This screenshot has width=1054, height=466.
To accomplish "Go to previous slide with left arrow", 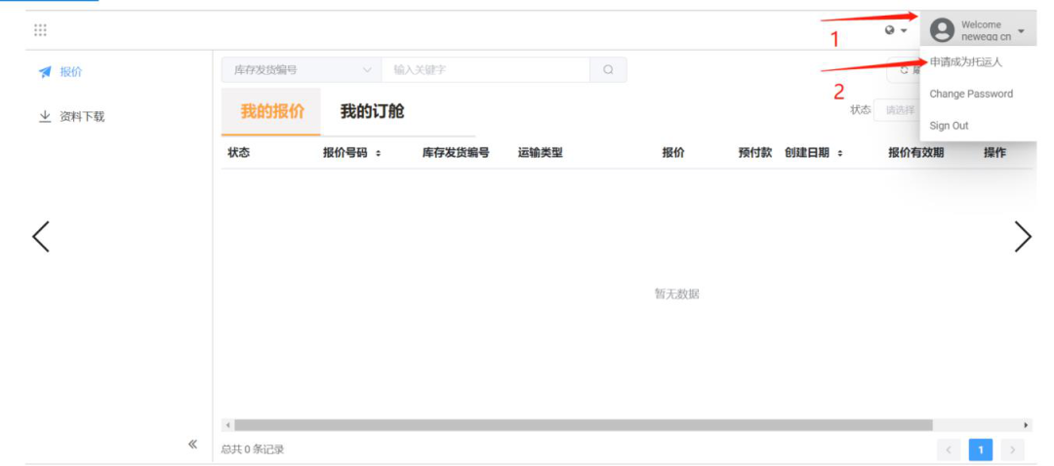I will 40,236.
